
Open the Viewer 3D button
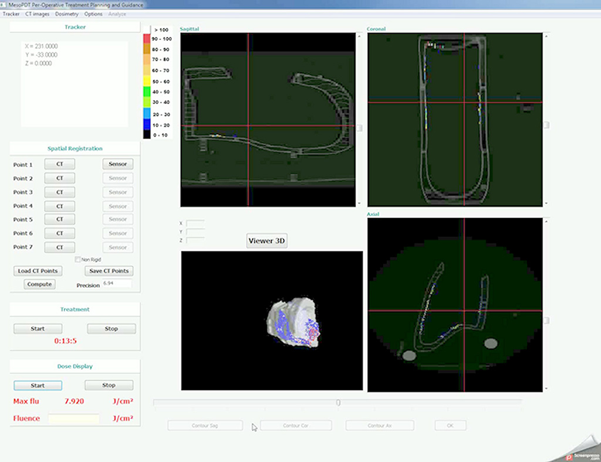click(267, 241)
